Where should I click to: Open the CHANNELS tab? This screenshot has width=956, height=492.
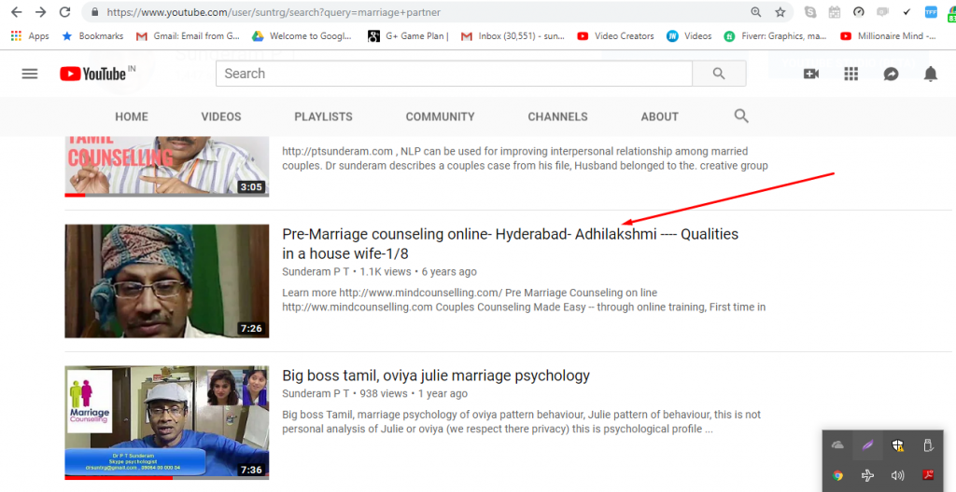[x=558, y=116]
